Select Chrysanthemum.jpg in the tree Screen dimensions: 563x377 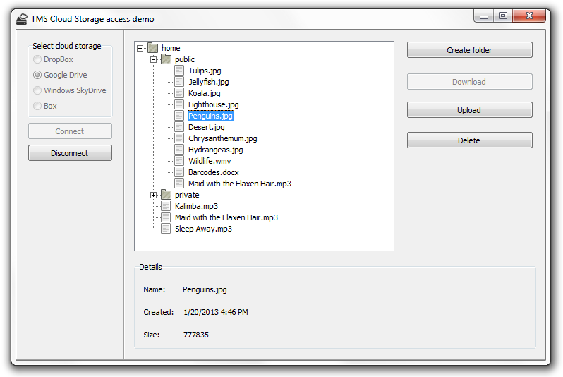[x=223, y=138]
